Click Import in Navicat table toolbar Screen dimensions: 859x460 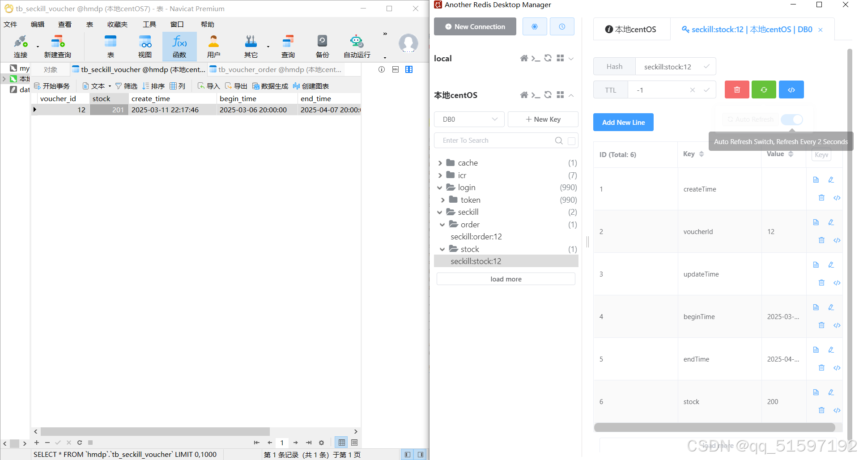[x=208, y=86]
